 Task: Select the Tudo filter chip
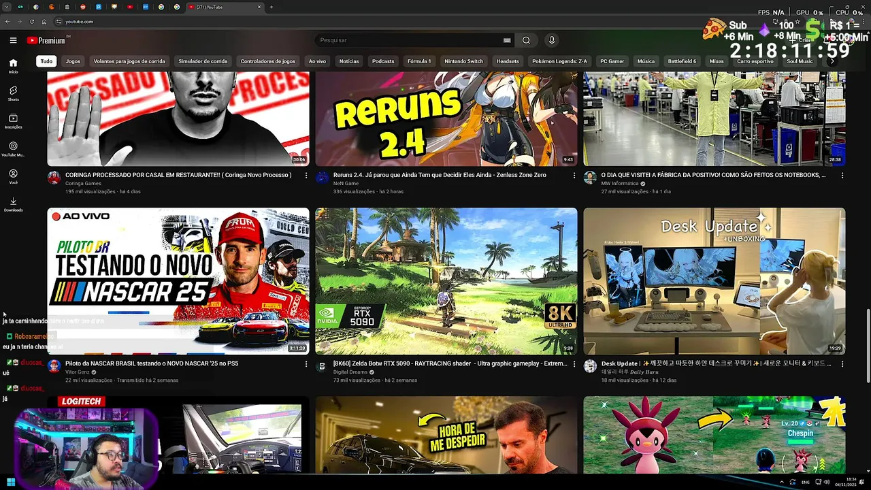46,61
